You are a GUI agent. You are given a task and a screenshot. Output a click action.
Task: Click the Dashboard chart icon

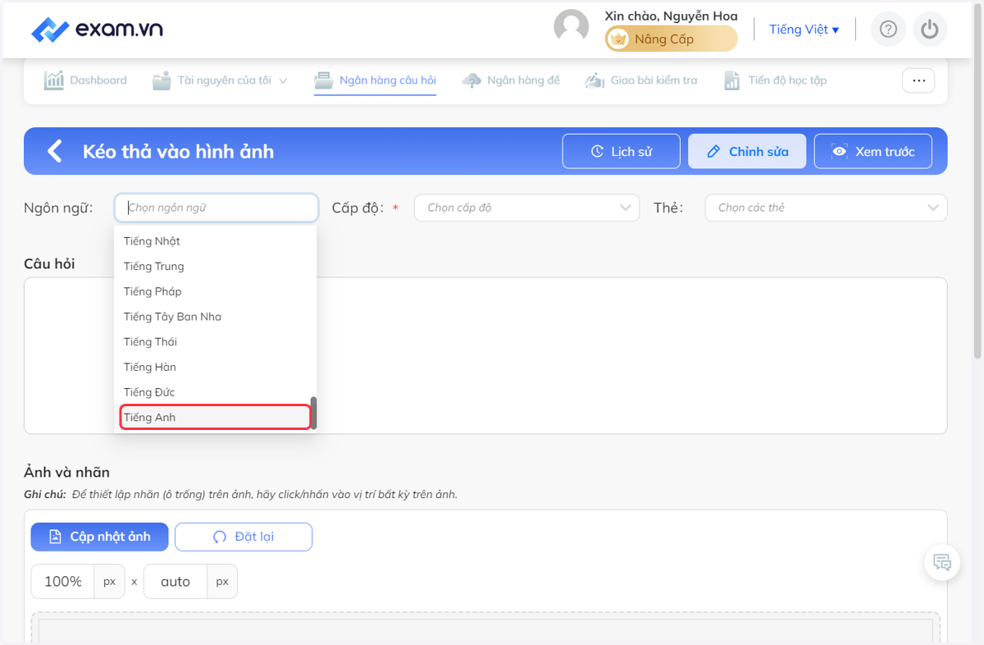[x=54, y=80]
